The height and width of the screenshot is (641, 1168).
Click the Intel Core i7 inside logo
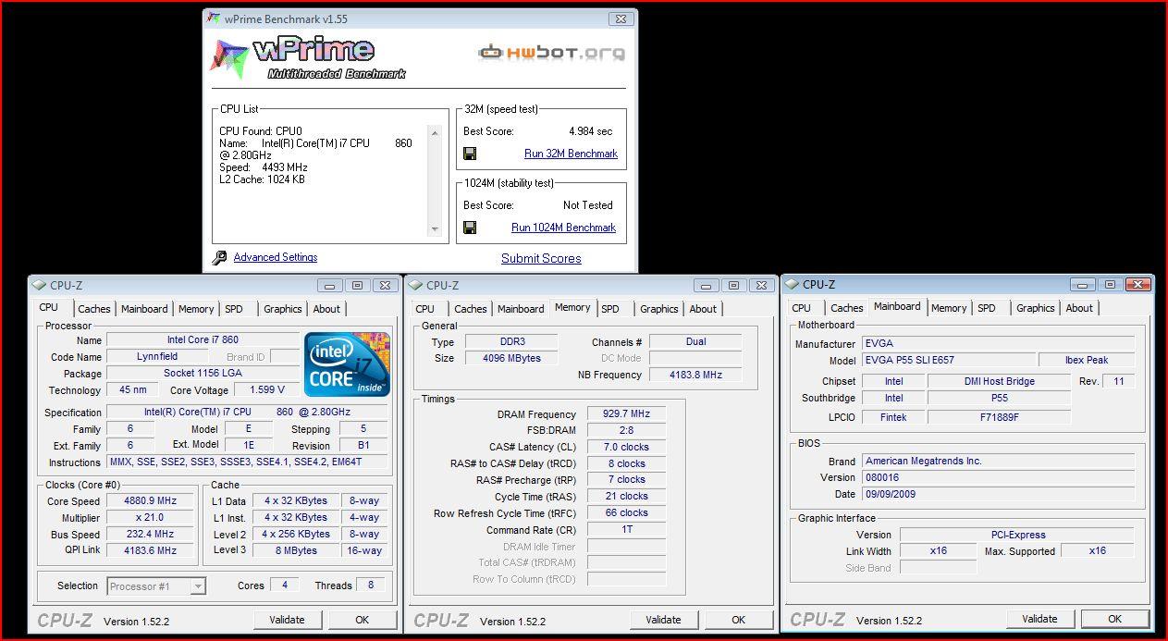point(347,364)
